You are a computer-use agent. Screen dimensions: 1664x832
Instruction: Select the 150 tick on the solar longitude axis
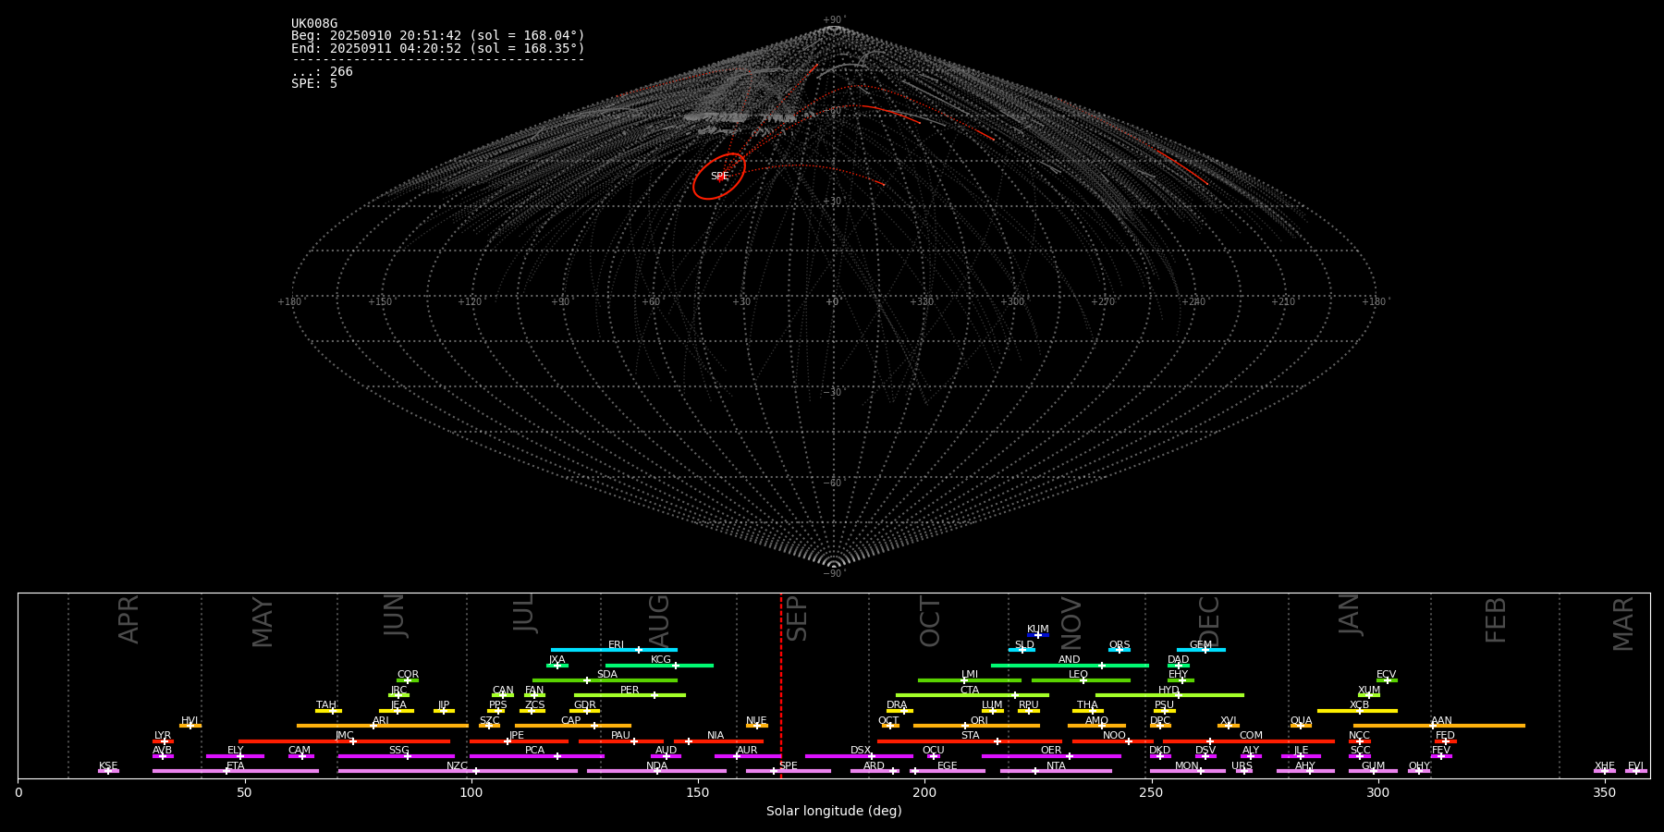pyautogui.click(x=698, y=792)
